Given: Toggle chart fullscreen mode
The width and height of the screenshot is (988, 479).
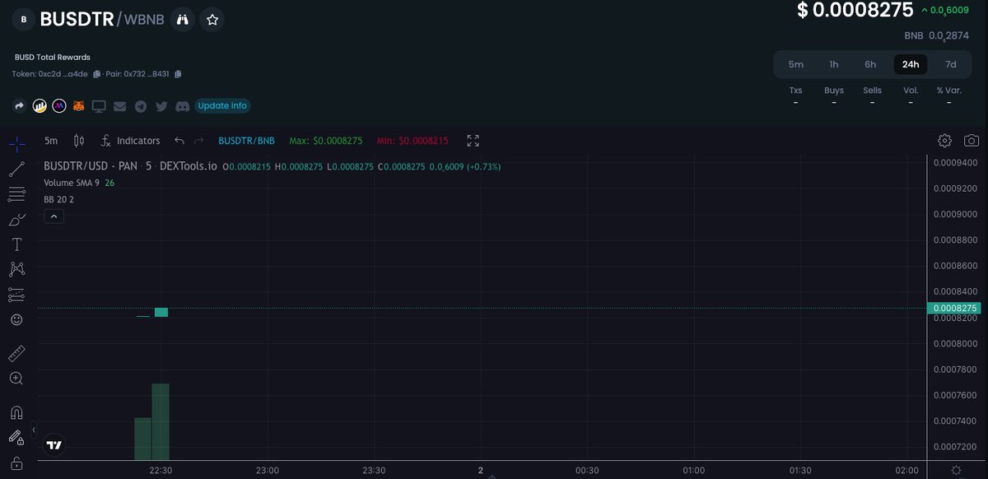Looking at the screenshot, I should pyautogui.click(x=473, y=141).
